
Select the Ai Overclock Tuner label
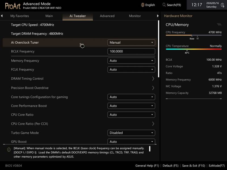coord(25,42)
